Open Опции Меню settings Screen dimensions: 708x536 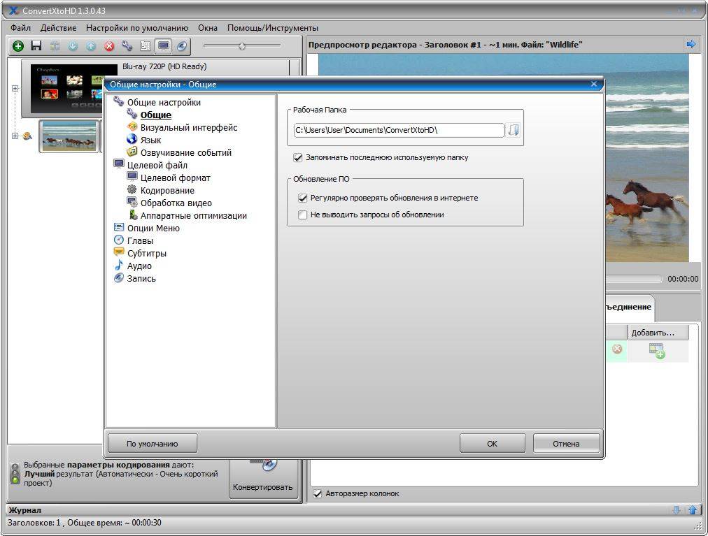click(x=153, y=229)
